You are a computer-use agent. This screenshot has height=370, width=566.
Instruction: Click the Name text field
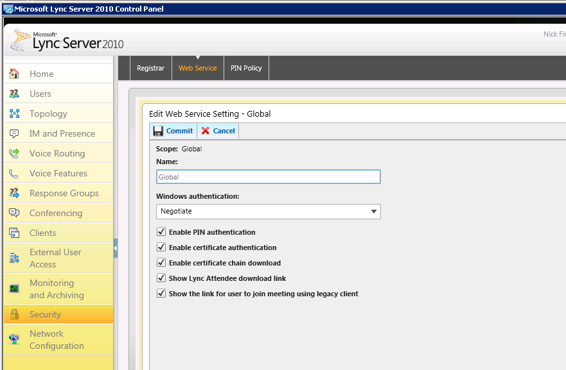[x=268, y=177]
